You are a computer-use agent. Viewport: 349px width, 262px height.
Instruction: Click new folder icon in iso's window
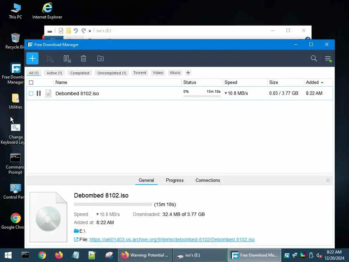click(x=69, y=31)
